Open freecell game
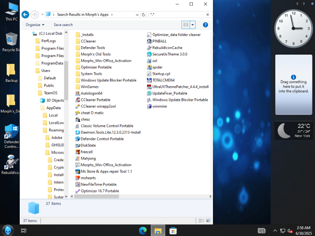 tap(84, 152)
